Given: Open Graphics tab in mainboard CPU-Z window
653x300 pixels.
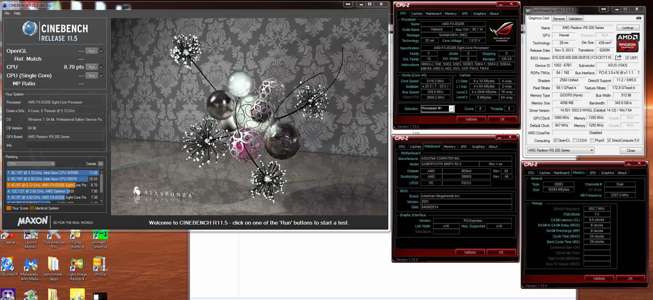Looking at the screenshot, I should click(x=478, y=147).
